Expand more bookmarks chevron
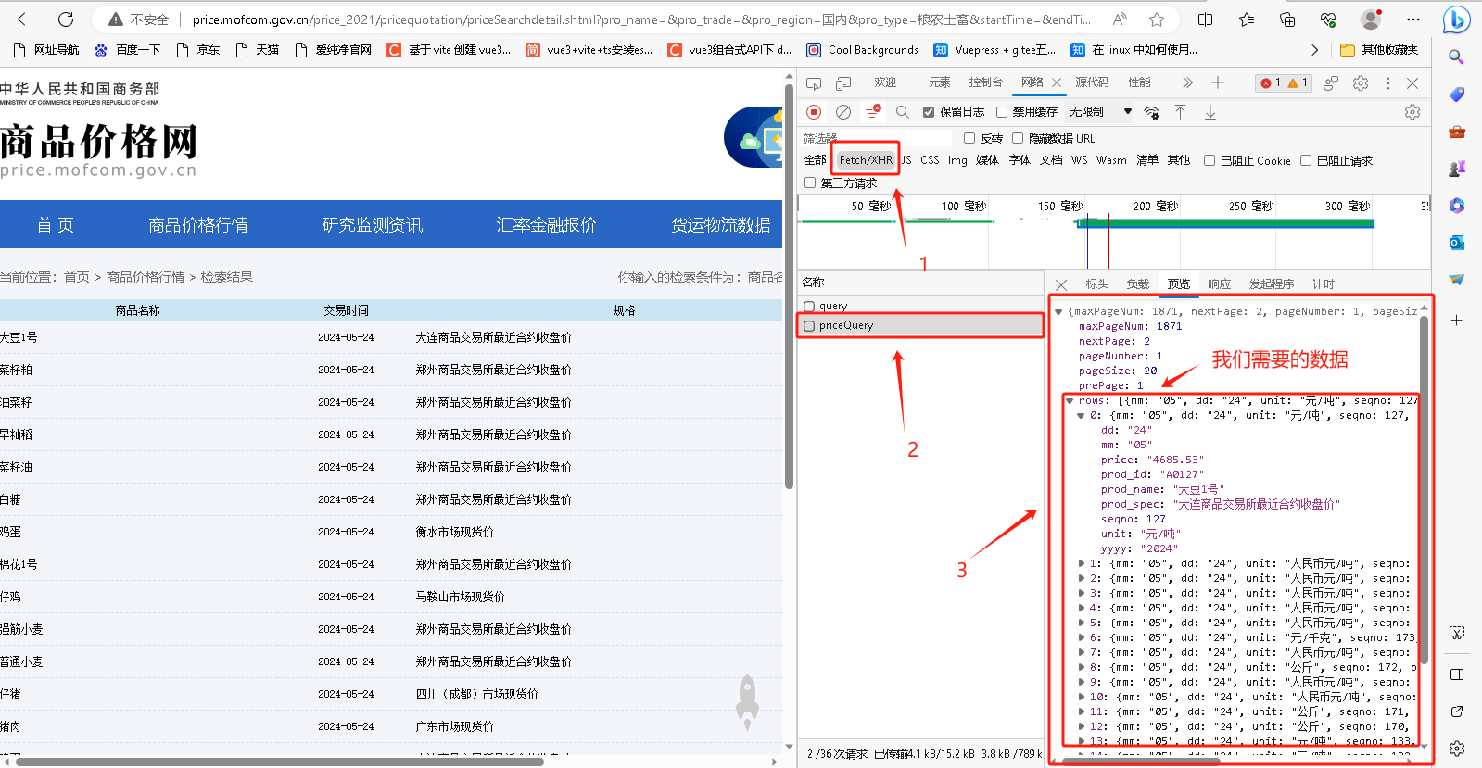 pos(1314,50)
